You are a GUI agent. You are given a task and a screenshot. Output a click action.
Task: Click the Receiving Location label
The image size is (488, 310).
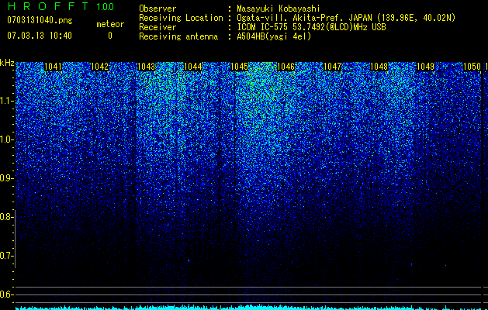[181, 18]
